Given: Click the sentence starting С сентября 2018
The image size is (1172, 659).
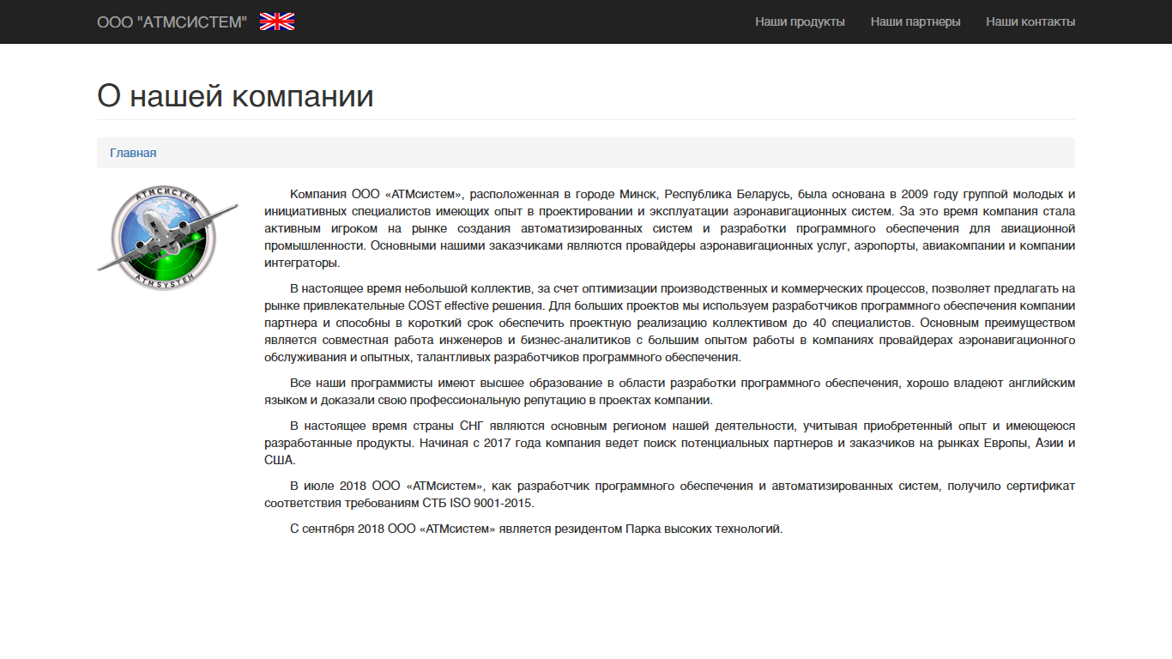Looking at the screenshot, I should coord(536,529).
